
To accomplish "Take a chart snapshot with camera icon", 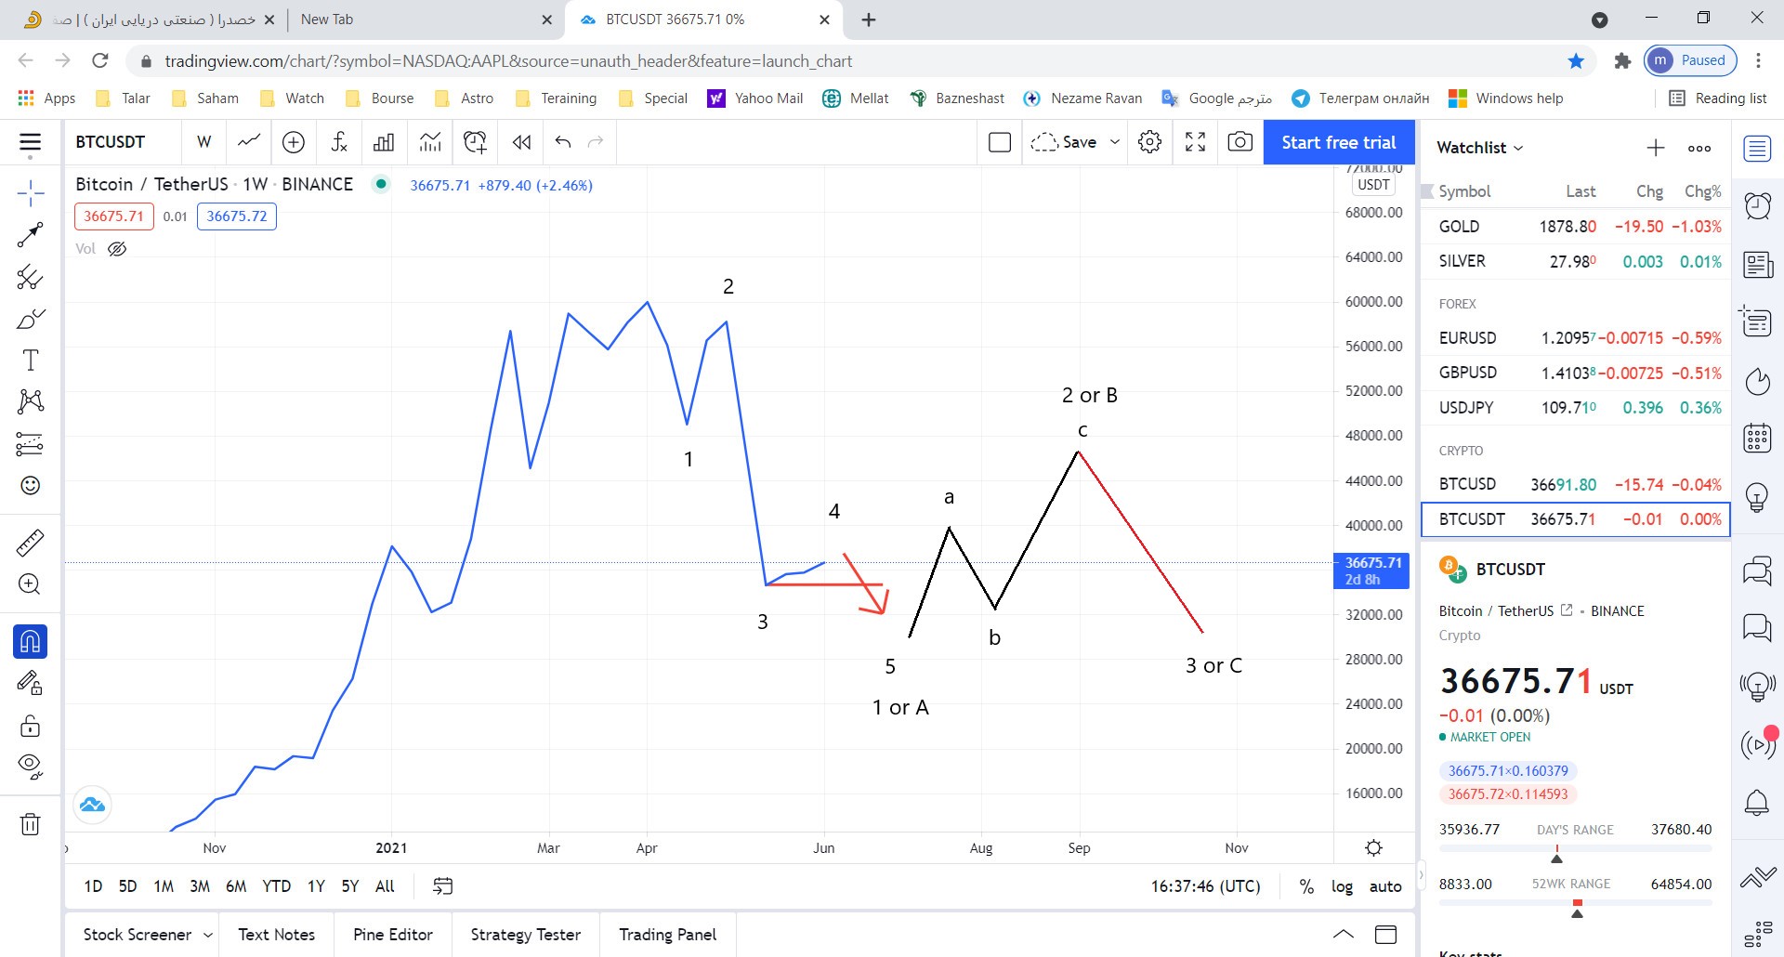I will (x=1240, y=142).
